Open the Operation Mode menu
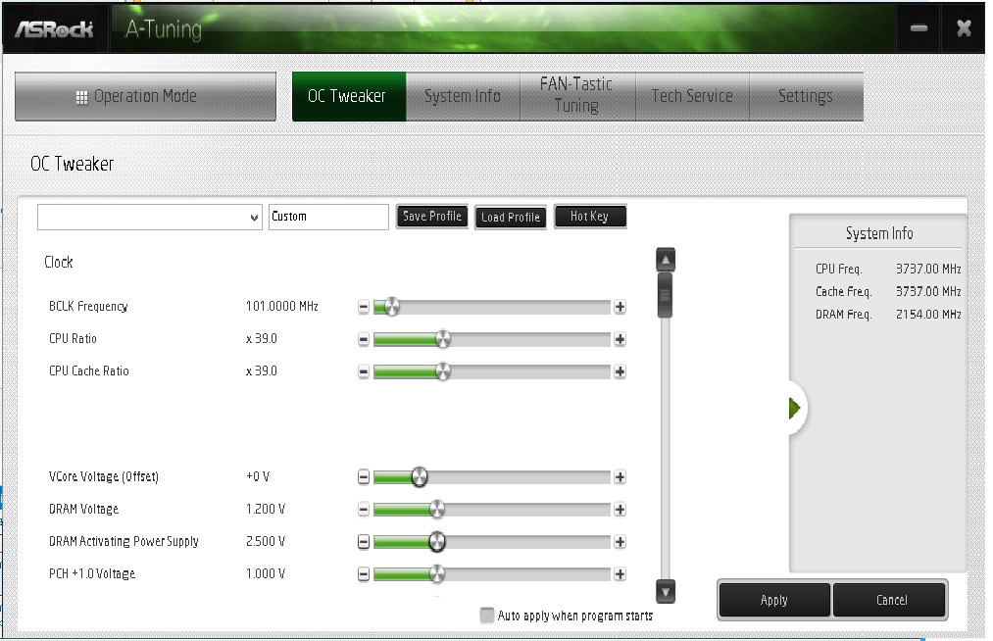The width and height of the screenshot is (993, 641). coord(146,96)
